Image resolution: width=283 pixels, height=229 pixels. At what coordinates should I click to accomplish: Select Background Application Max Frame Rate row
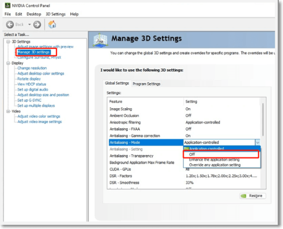[146, 163]
